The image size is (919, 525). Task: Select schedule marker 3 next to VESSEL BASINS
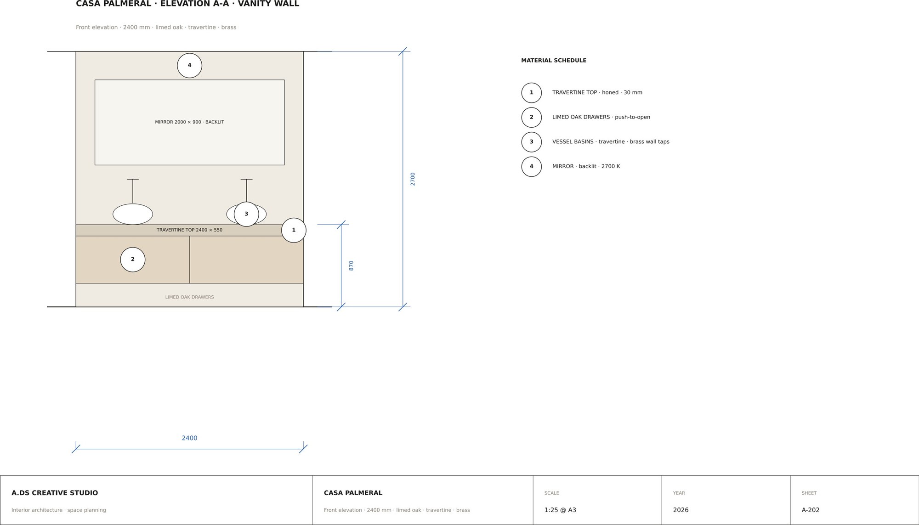[532, 142]
